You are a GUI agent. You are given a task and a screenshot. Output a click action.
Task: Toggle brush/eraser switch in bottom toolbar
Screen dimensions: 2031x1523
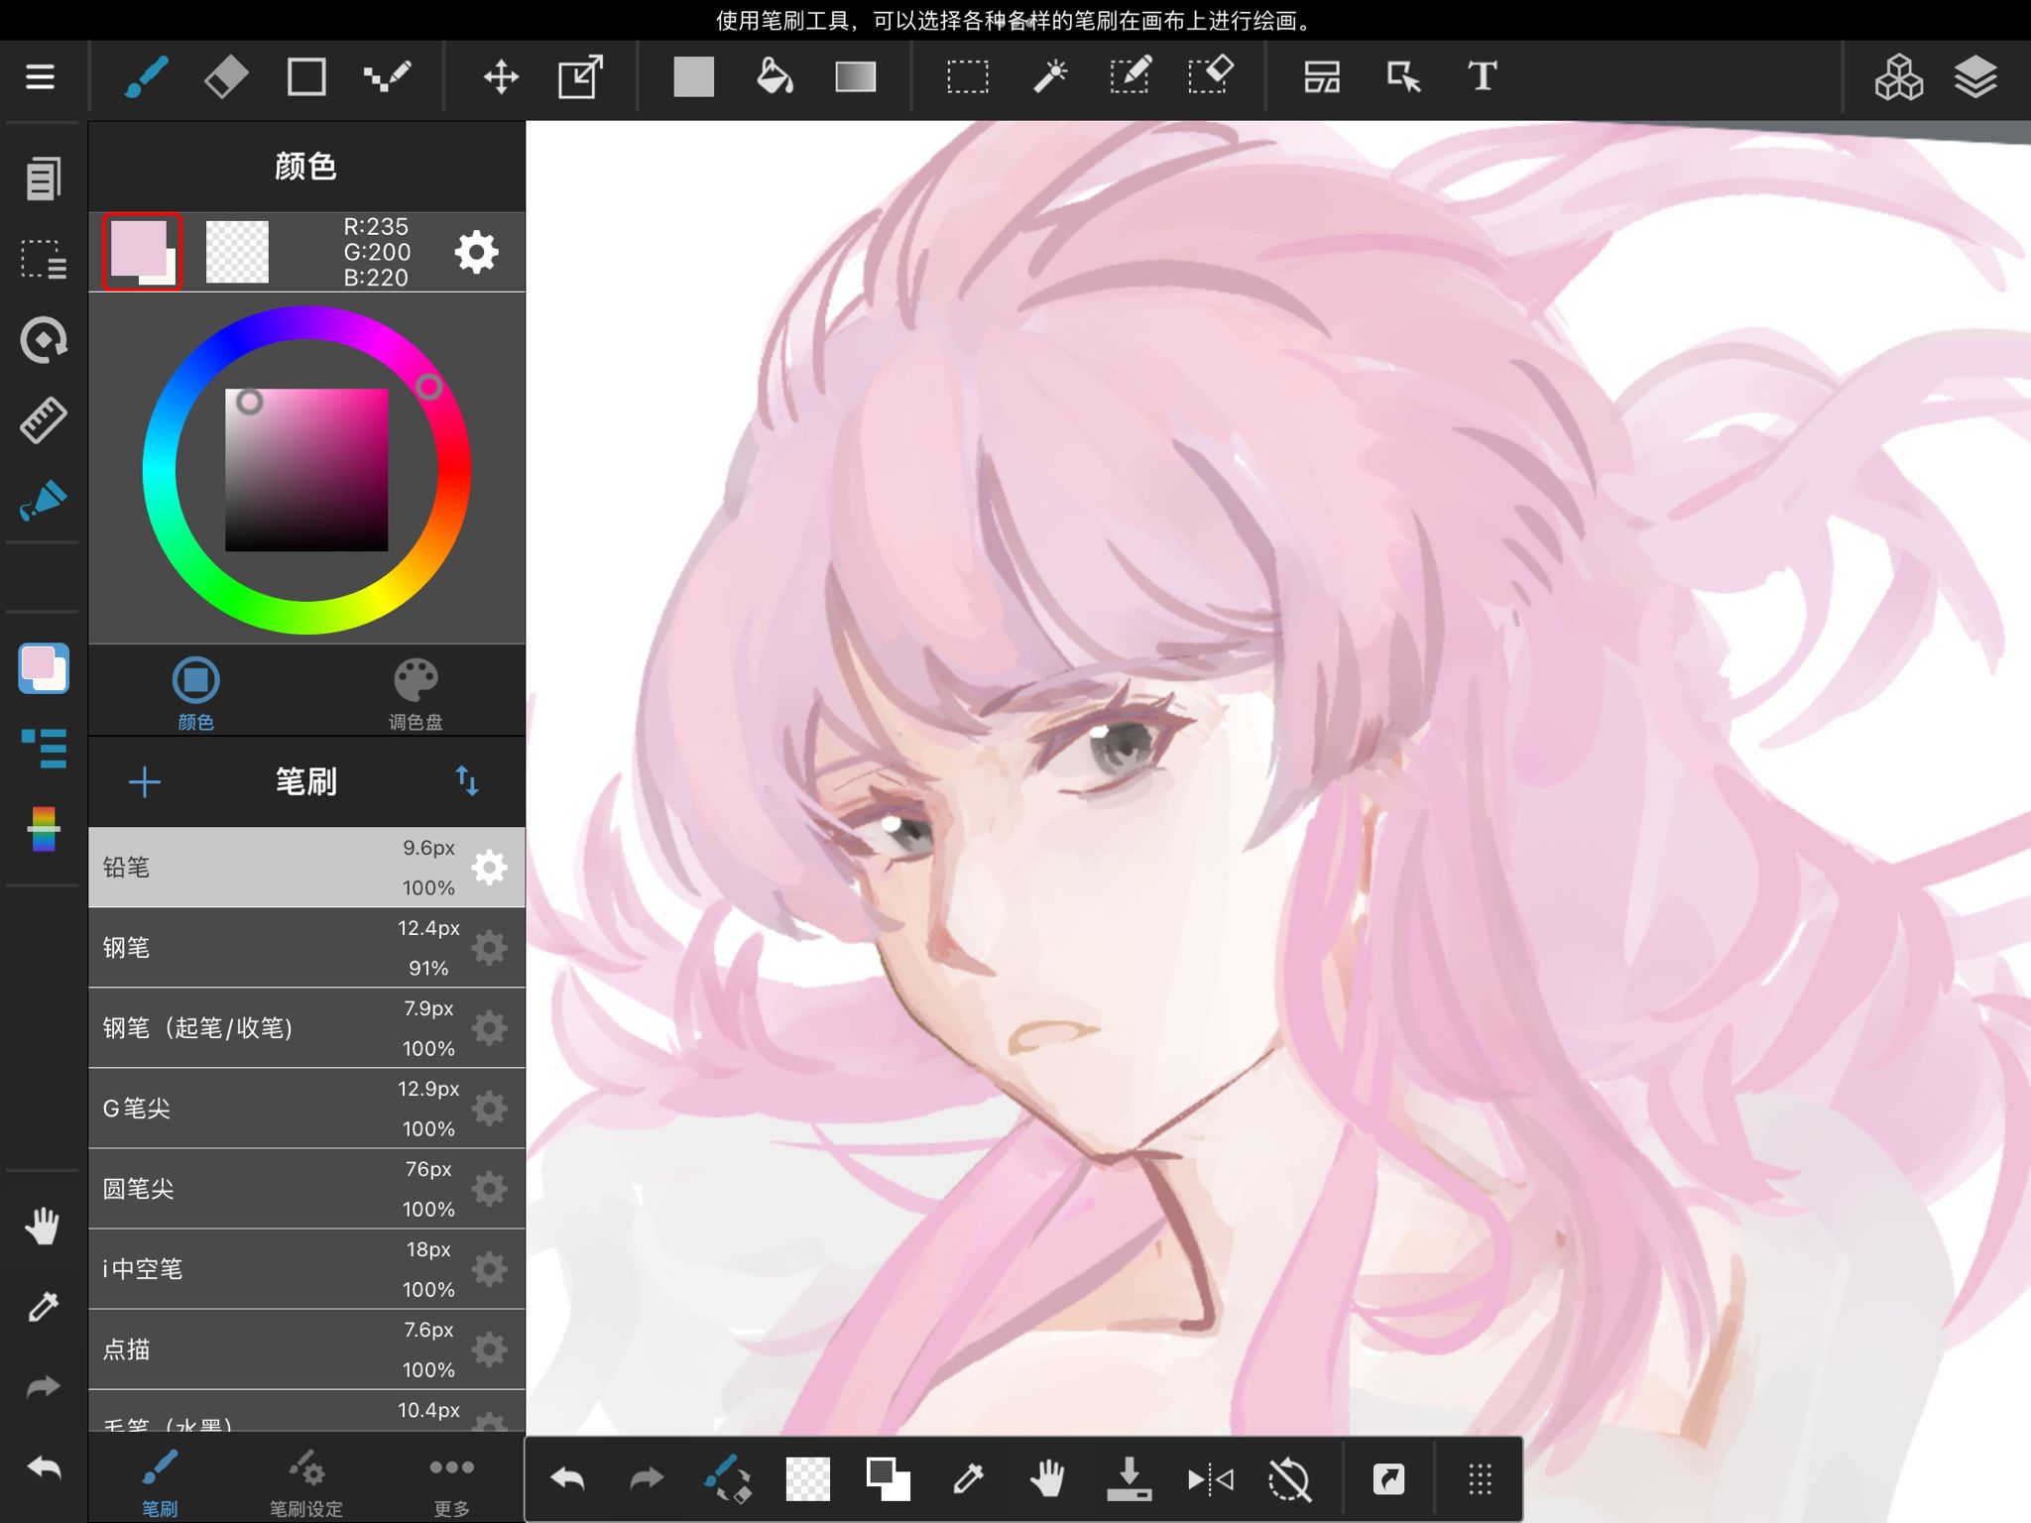(727, 1479)
